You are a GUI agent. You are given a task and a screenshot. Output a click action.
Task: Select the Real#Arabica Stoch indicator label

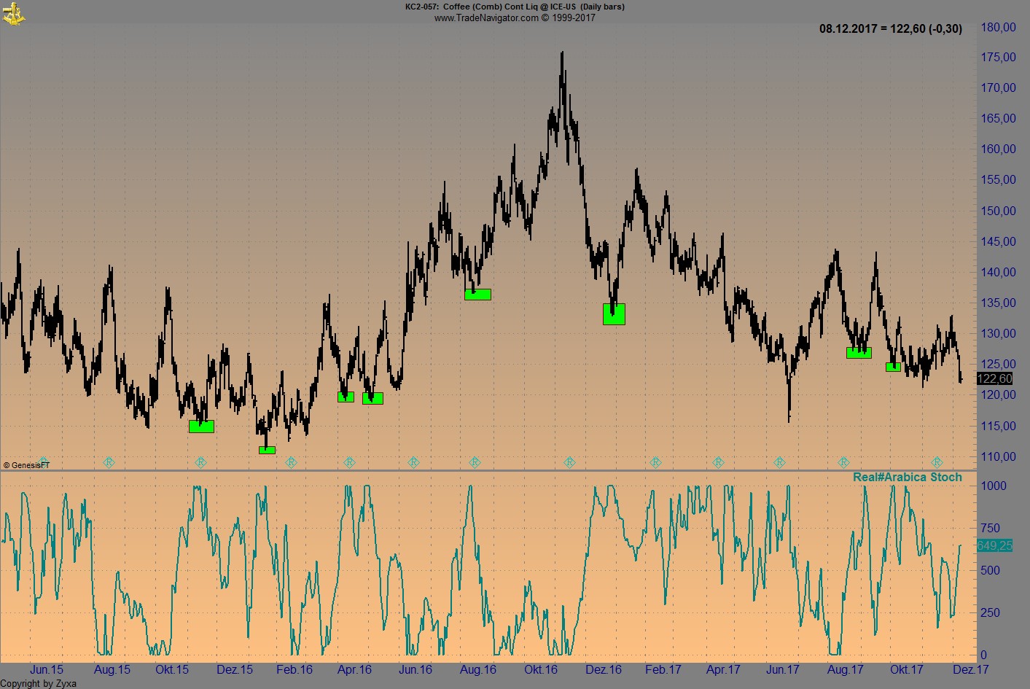(x=908, y=478)
